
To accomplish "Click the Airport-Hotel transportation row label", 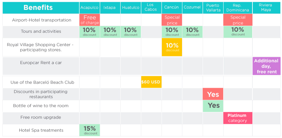I will pos(42,20).
